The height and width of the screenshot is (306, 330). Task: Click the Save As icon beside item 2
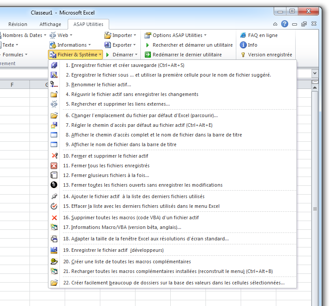[54, 75]
